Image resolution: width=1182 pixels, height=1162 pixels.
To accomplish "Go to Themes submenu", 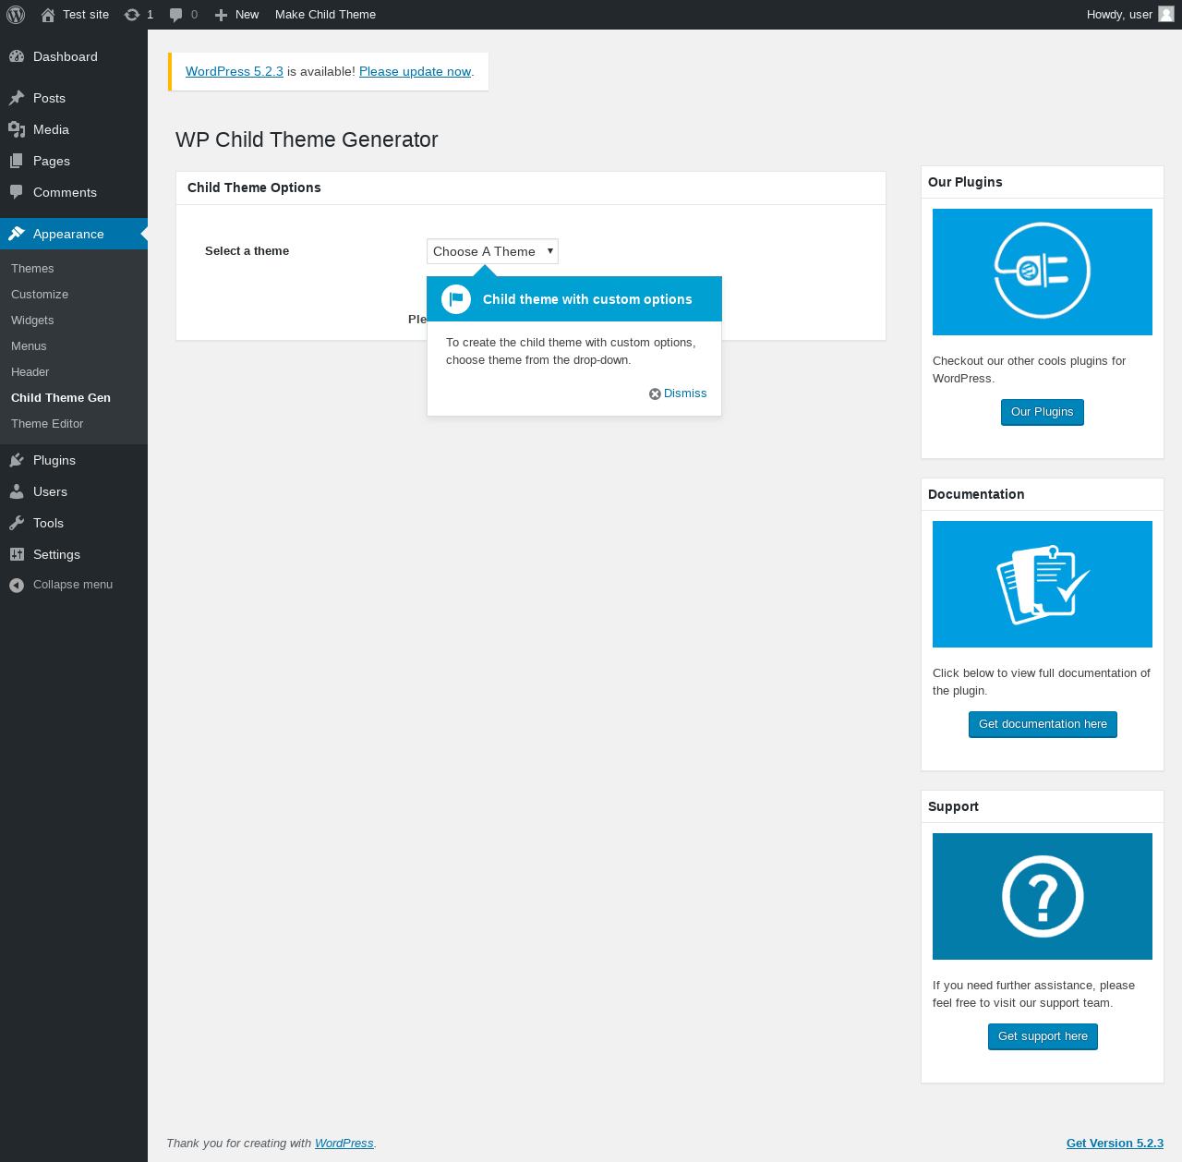I will click(32, 269).
